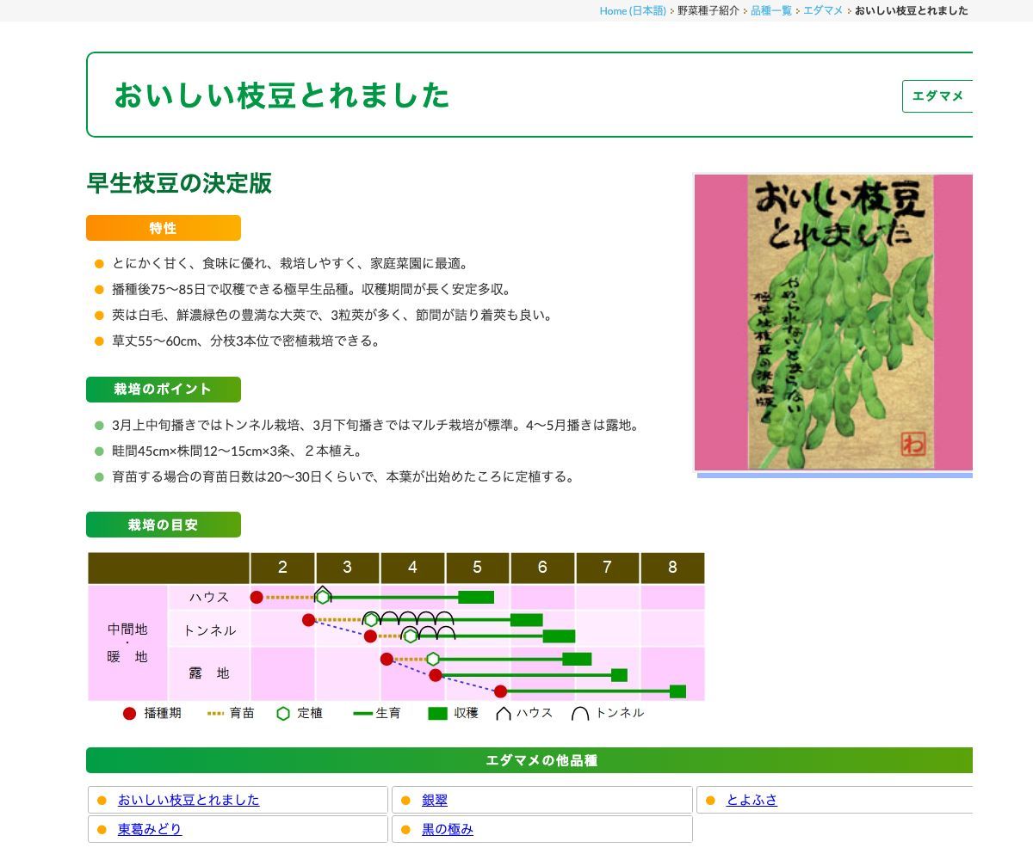Open the 黒の極み variety link
1033x860 pixels.
tap(448, 829)
